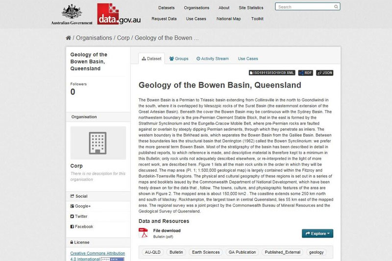
Task: Open the Use Cases tab
Action: pyautogui.click(x=248, y=59)
